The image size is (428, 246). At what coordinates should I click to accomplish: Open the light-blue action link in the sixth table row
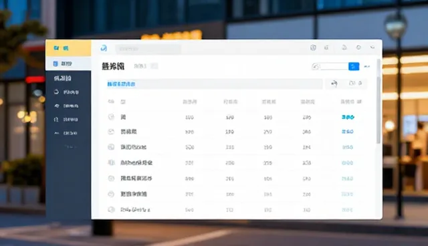[x=347, y=194]
